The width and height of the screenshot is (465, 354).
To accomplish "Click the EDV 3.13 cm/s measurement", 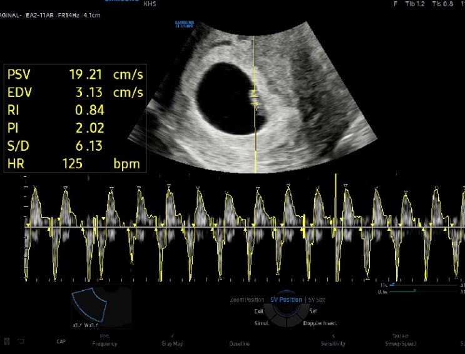I will point(75,92).
